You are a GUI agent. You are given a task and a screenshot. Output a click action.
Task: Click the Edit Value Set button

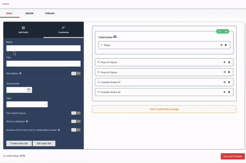coord(44,143)
